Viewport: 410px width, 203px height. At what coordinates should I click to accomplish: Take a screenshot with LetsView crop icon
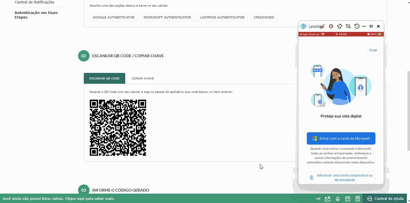(x=348, y=26)
